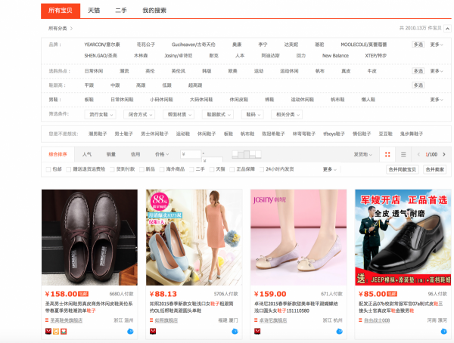Viewport: 454px width, 343px height.
Task: Check the 新品 filter box
Action: tap(142, 169)
